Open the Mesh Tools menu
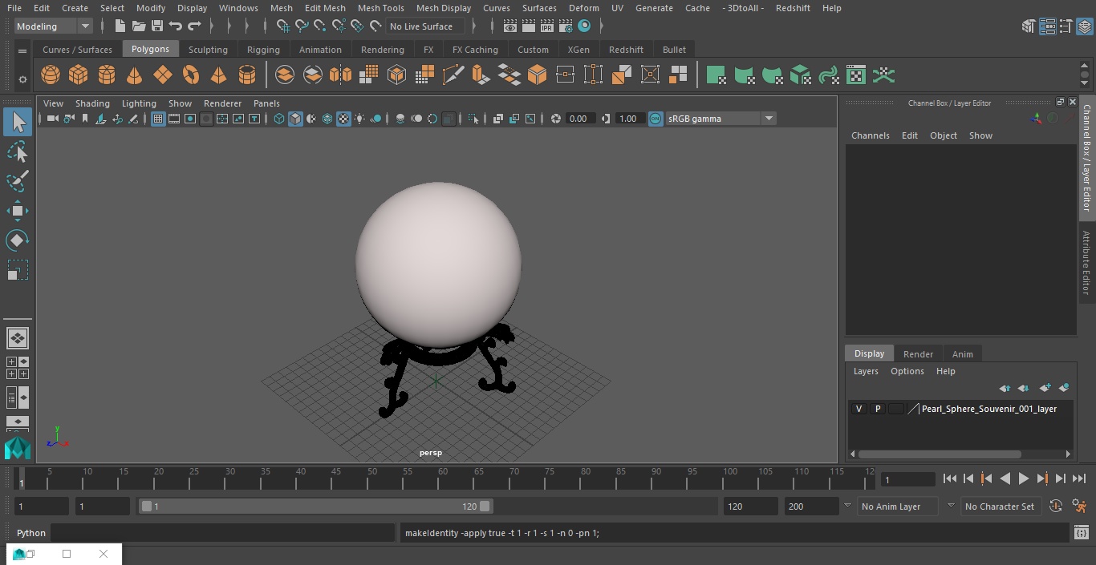 tap(380, 8)
